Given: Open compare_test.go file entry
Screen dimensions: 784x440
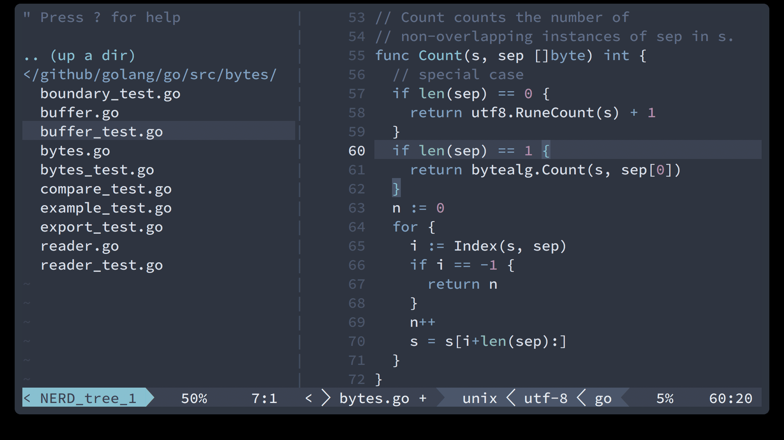Looking at the screenshot, I should point(106,189).
